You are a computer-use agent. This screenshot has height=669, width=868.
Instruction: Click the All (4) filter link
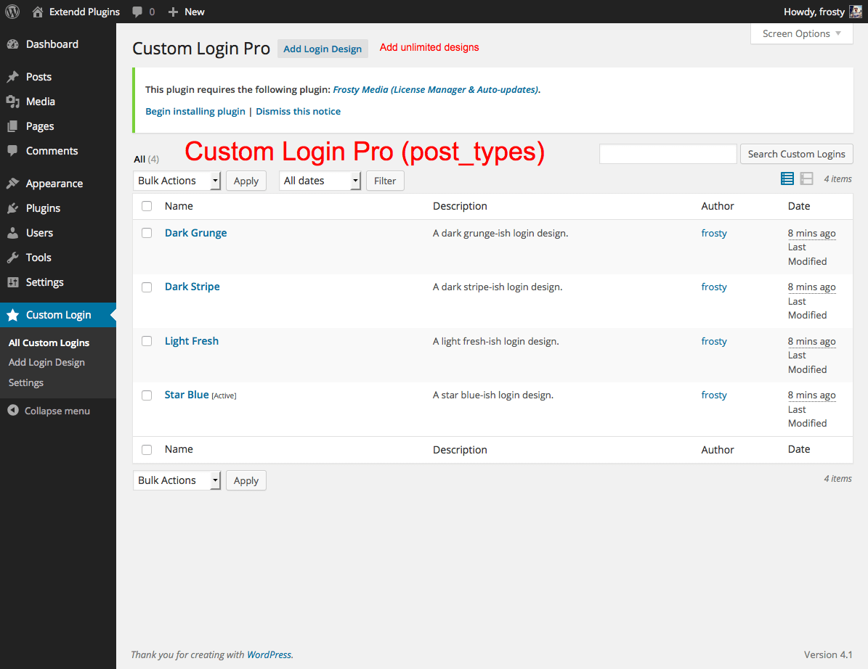point(146,159)
